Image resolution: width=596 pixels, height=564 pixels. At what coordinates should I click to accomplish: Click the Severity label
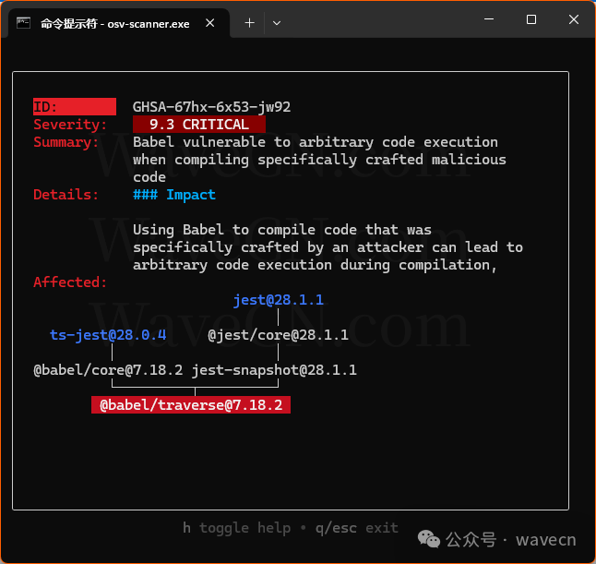[70, 125]
